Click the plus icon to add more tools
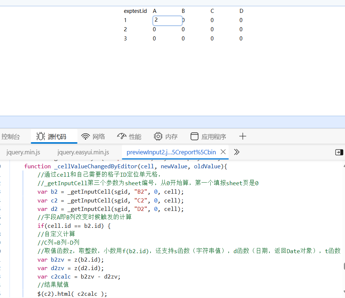This screenshot has width=345, height=298. coord(243,137)
